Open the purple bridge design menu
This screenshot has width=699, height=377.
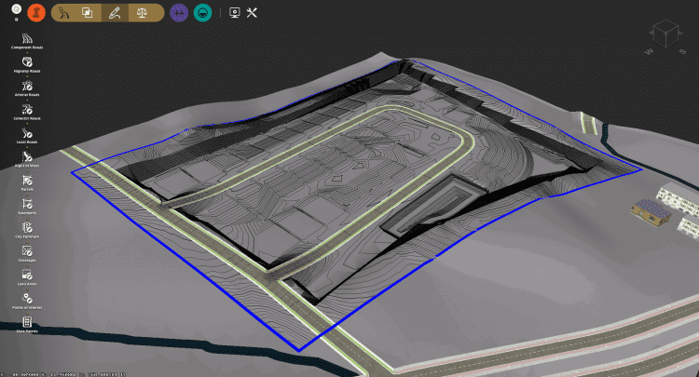pyautogui.click(x=180, y=13)
